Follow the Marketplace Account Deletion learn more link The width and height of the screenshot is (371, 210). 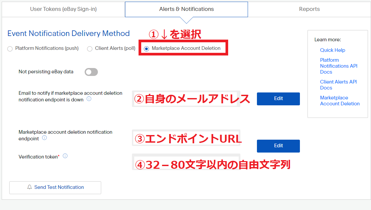pyautogui.click(x=340, y=100)
